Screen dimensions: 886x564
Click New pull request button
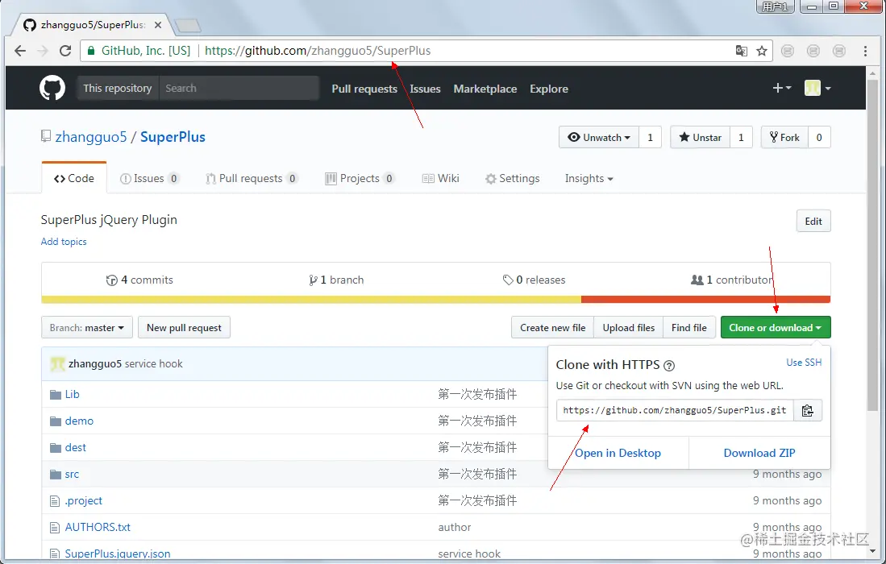pos(184,327)
